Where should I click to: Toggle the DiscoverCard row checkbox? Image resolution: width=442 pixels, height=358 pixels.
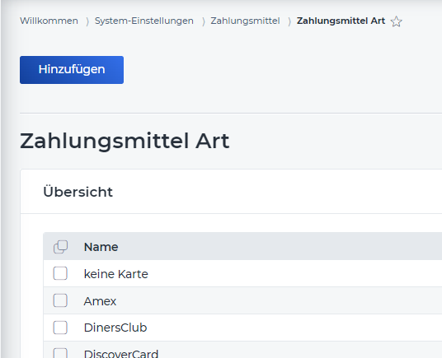click(60, 353)
